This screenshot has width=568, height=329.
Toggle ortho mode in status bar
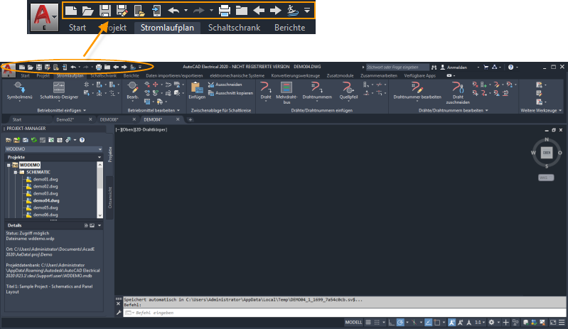pyautogui.click(x=392, y=322)
